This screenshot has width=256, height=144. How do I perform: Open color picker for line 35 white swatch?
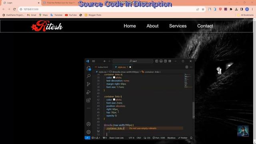point(114,77)
